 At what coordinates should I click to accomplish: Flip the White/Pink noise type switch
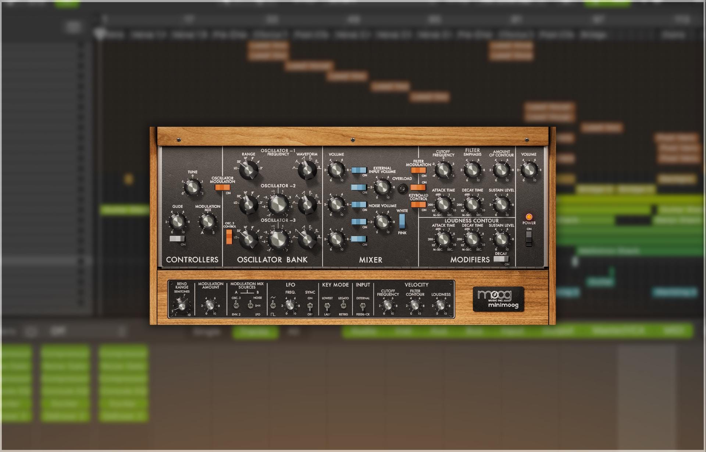point(402,222)
